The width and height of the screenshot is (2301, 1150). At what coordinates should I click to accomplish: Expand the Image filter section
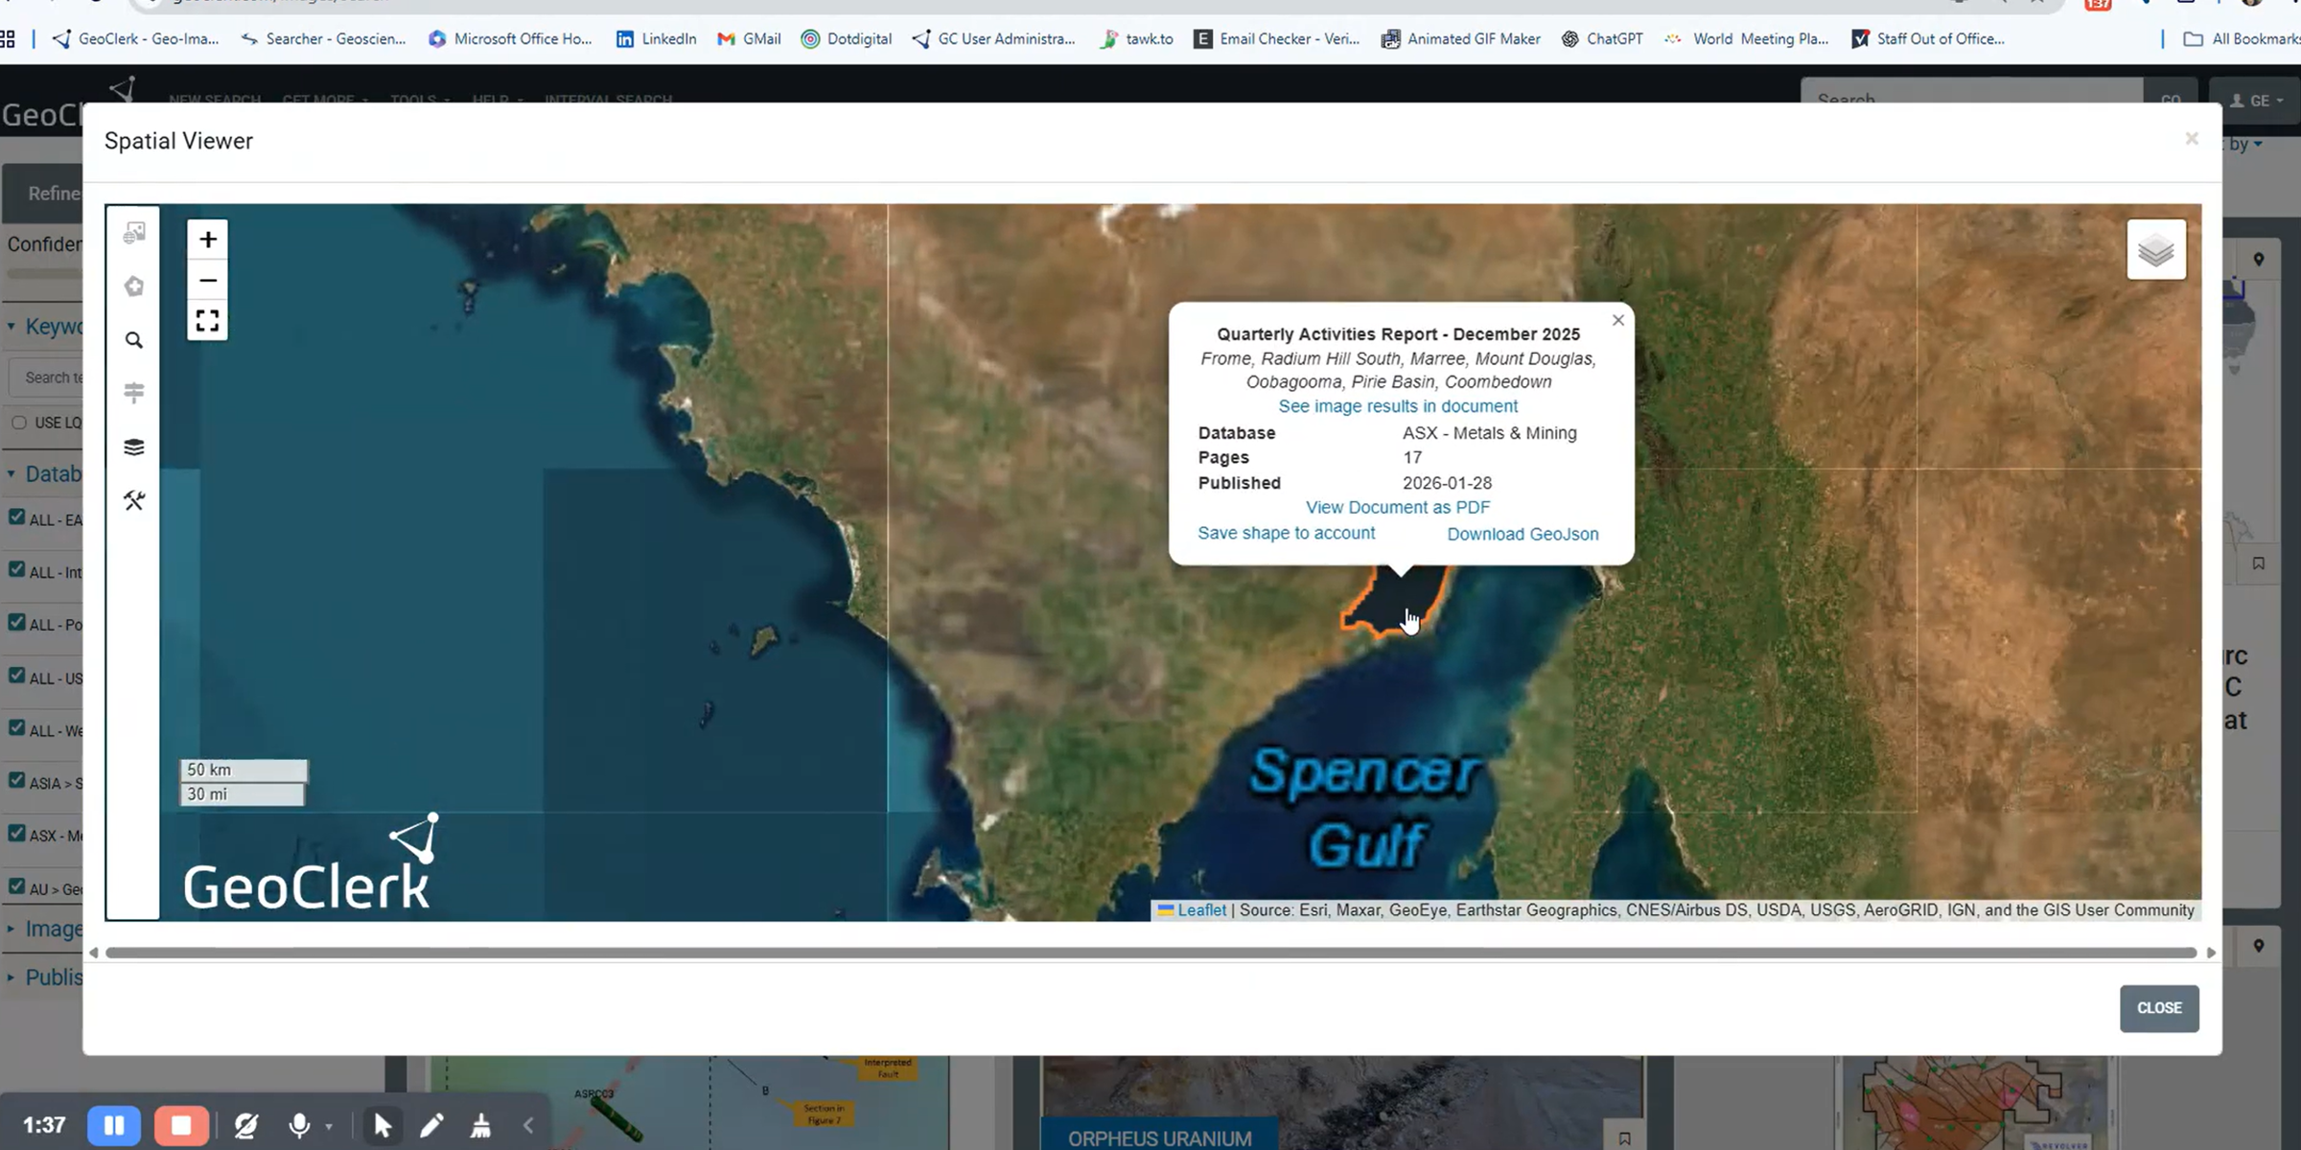[45, 929]
